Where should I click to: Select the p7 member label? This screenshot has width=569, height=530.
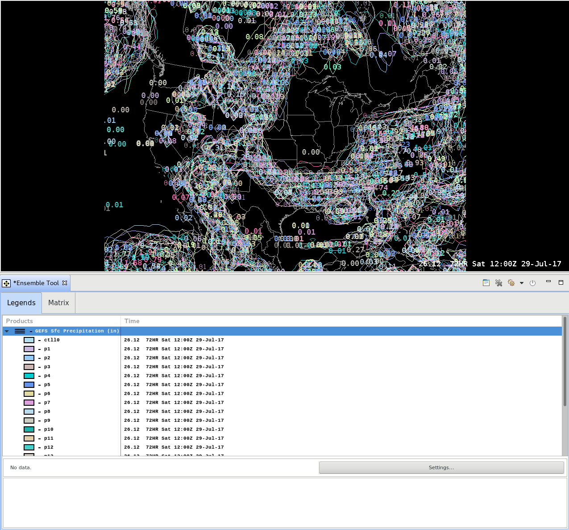(x=47, y=403)
